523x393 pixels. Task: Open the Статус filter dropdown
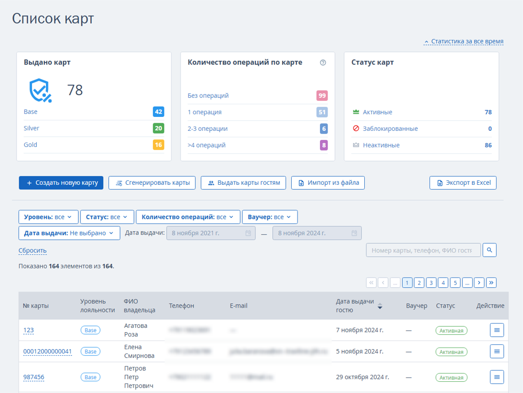(107, 217)
